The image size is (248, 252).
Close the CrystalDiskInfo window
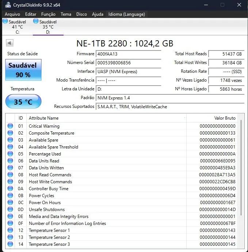pos(239,5)
